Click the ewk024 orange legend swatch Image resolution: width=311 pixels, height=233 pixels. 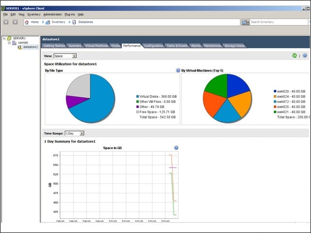click(275, 97)
